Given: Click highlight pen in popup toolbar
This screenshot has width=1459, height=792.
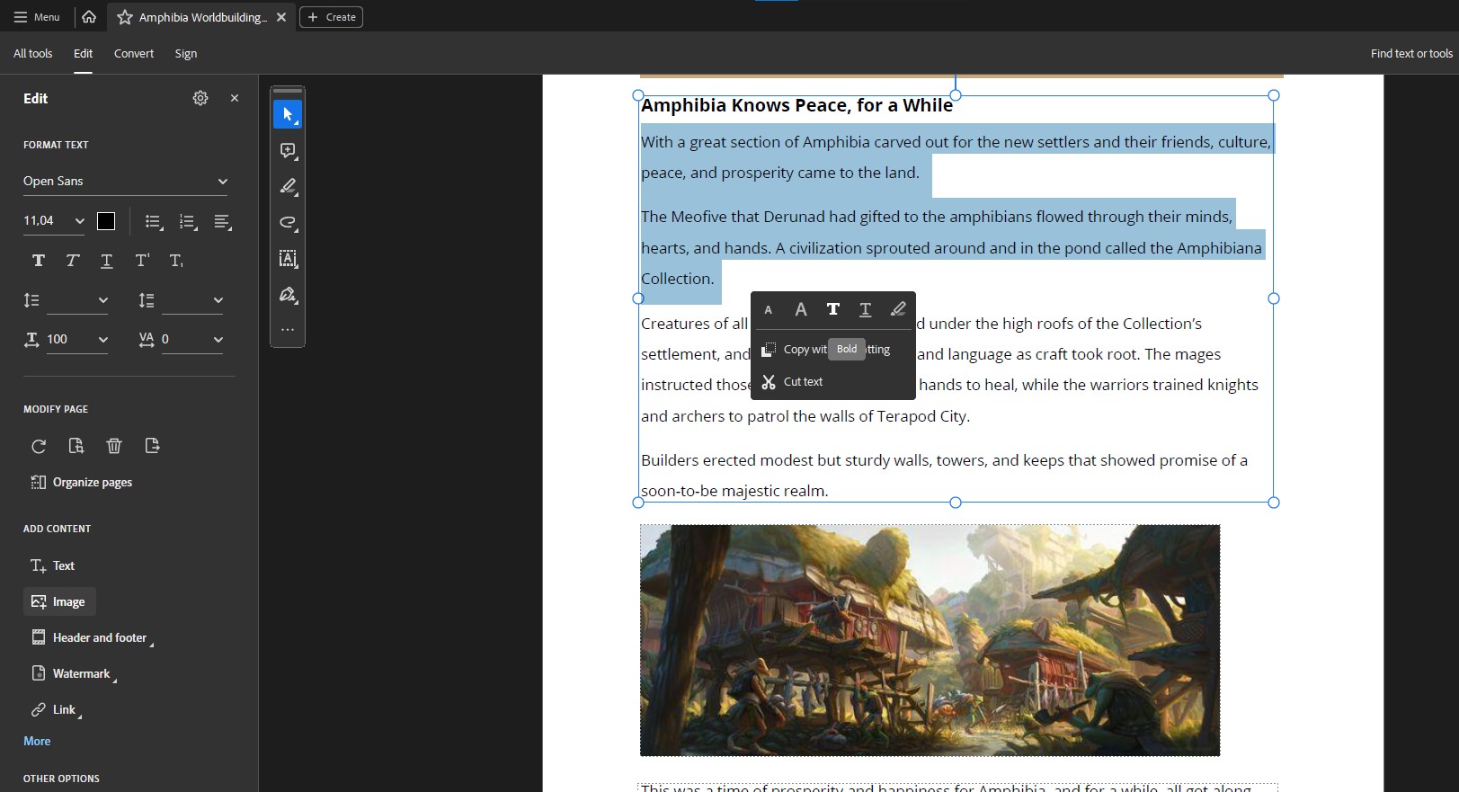Looking at the screenshot, I should (898, 310).
